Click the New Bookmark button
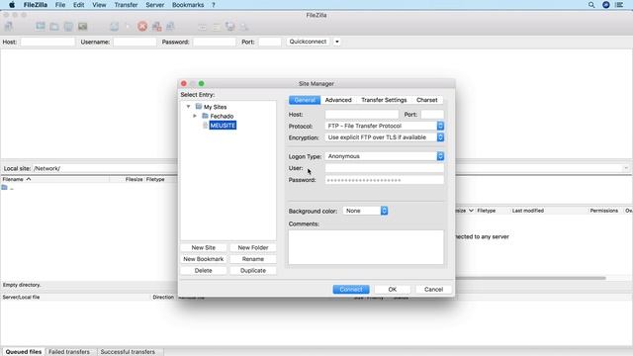Viewport: 633px width, 356px height. pyautogui.click(x=204, y=259)
